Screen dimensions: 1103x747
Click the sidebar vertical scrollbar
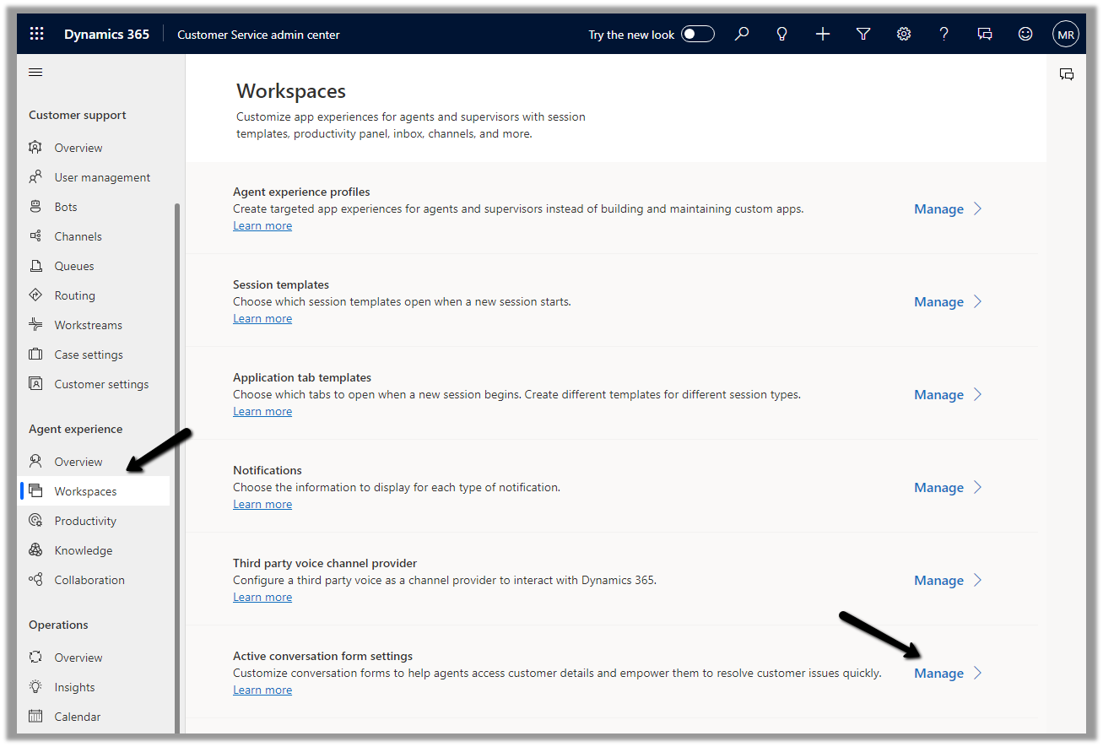[177, 464]
